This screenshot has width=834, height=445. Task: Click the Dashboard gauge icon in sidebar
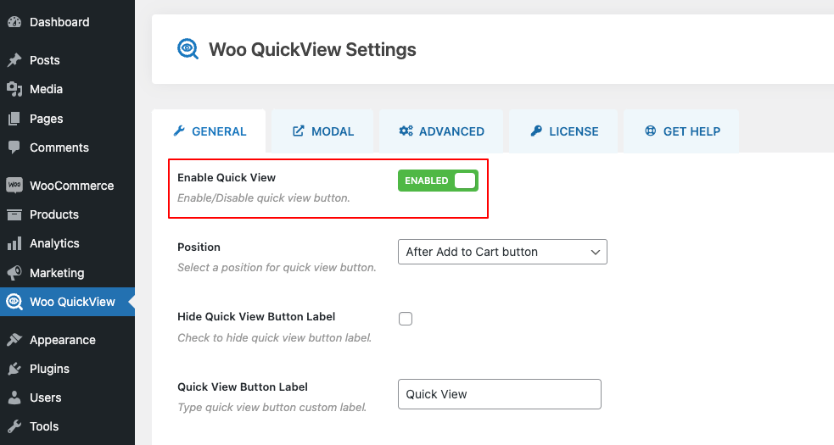tap(14, 22)
